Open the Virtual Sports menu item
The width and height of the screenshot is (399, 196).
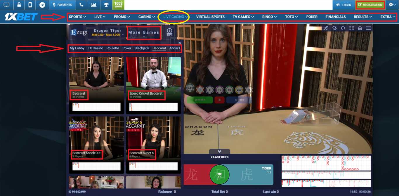210,17
